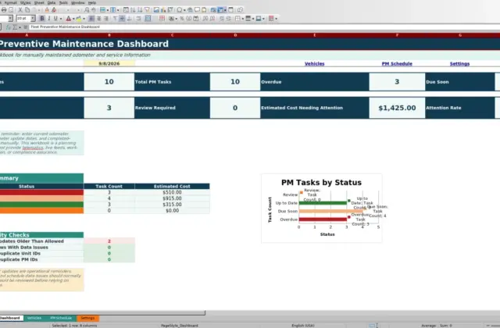The width and height of the screenshot is (500, 328).
Task: Click the Cut scissors icon
Action: (x=20, y=10)
